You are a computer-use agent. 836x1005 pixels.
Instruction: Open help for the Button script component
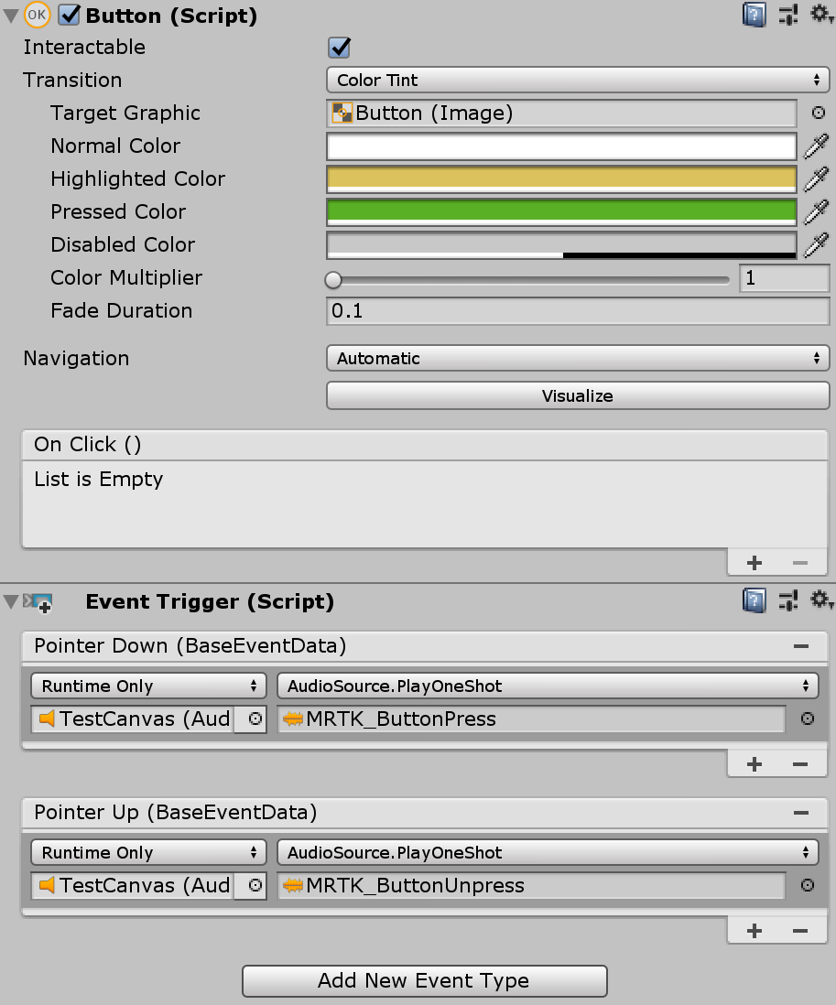[754, 15]
